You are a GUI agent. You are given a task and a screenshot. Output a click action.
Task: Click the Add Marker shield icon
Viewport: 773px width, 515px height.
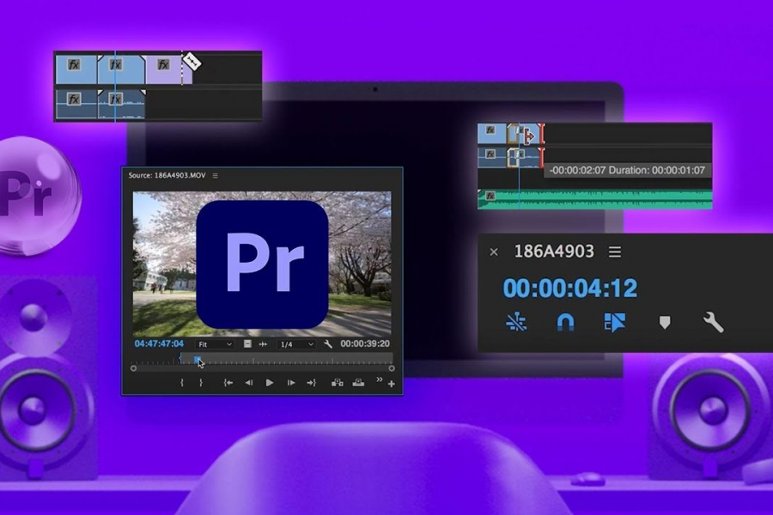[x=665, y=323]
